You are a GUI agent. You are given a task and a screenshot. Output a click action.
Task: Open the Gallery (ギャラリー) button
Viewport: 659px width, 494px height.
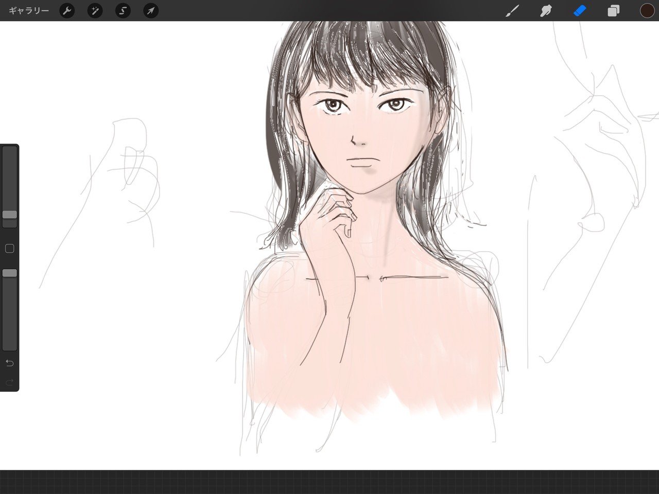(x=29, y=10)
